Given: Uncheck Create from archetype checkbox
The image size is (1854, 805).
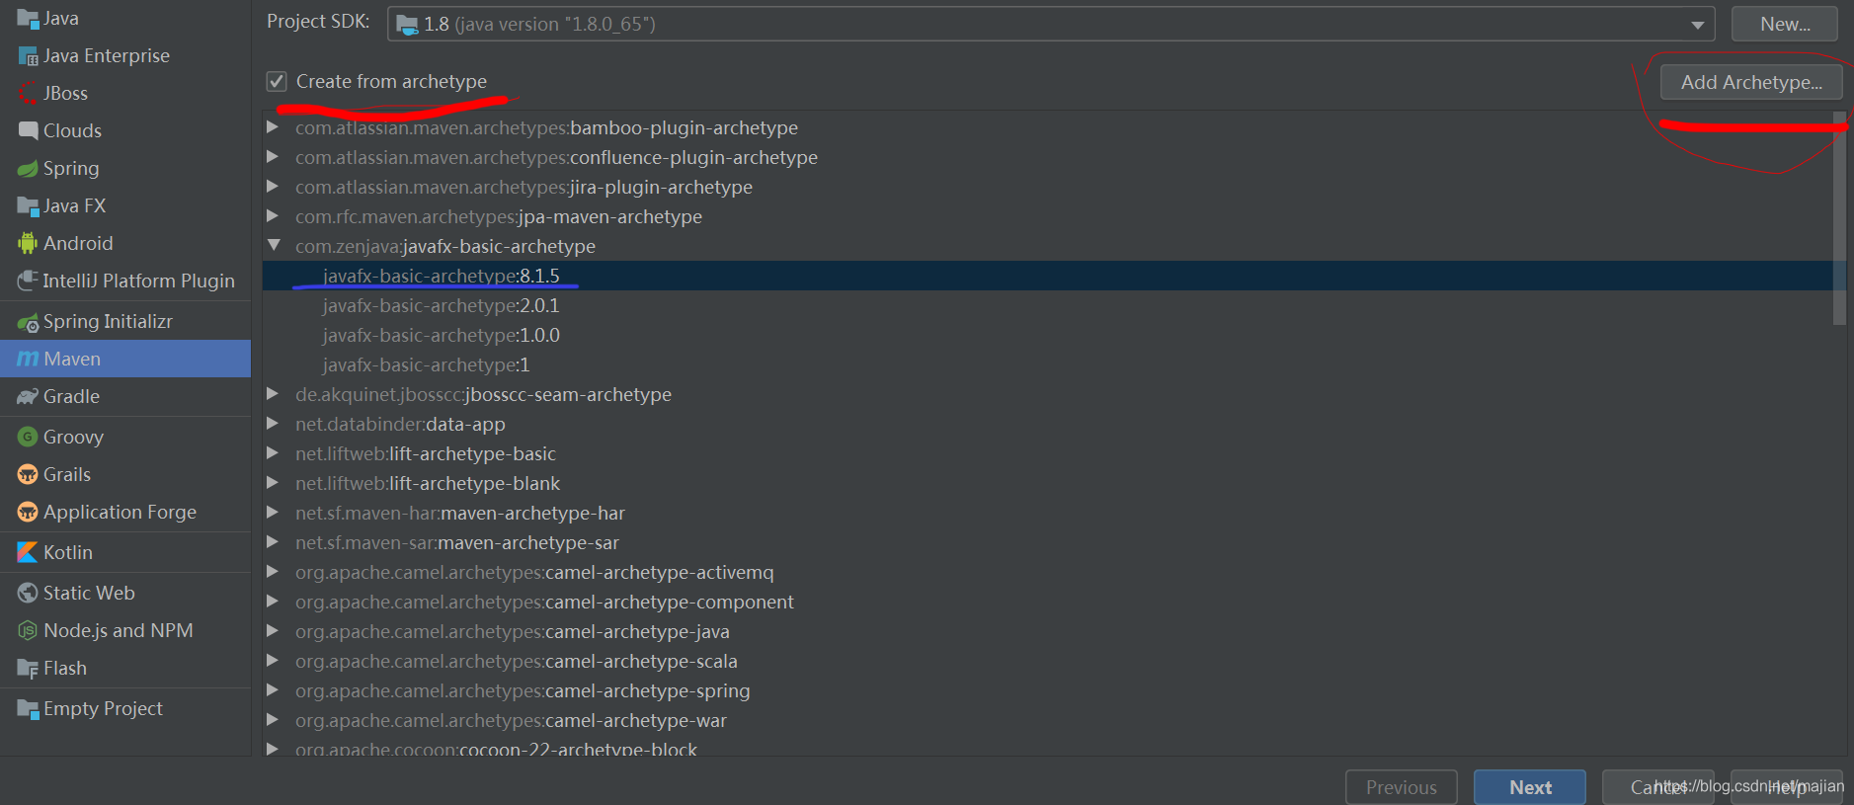Looking at the screenshot, I should tap(277, 82).
